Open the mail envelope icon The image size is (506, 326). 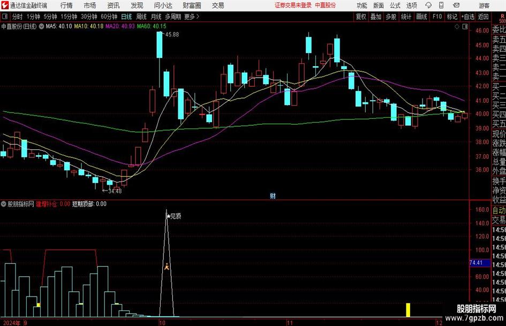456,5
